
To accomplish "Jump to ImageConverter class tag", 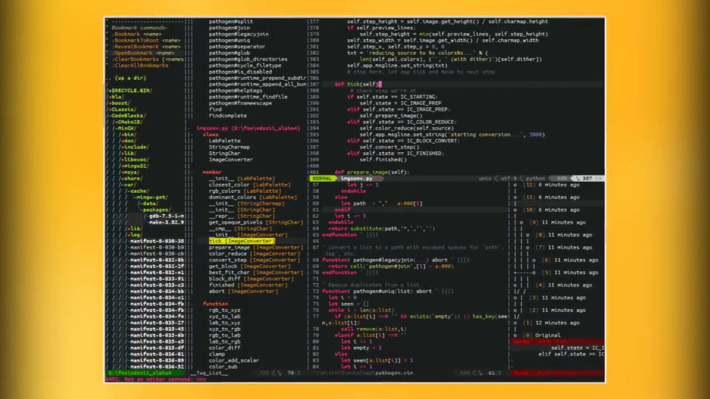I will 231,160.
